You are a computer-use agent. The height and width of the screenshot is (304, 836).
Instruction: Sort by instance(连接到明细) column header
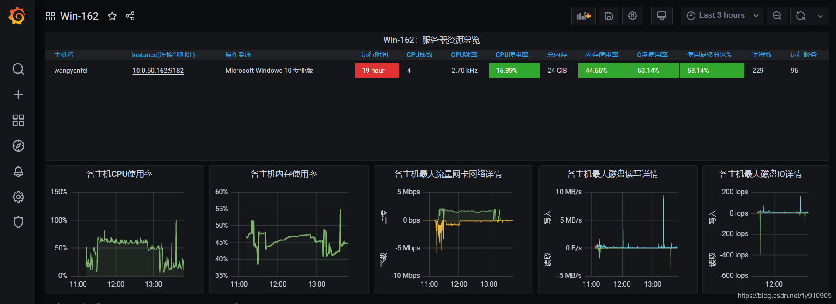[163, 55]
